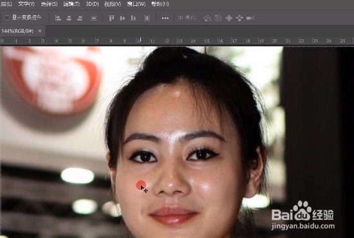Open the 3D(D) menu
The image size is (354, 238).
(x=92, y=4)
